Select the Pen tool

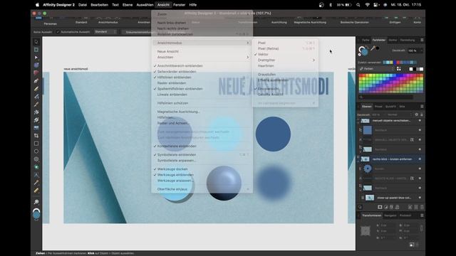[x=36, y=80]
